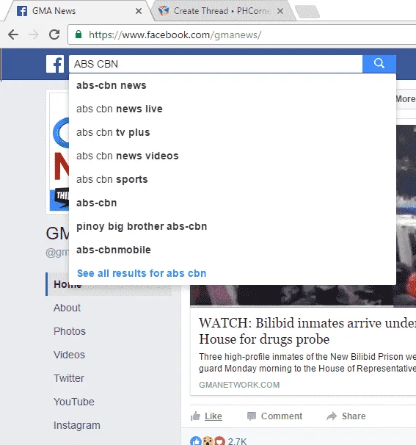416x445 pixels.
Task: Close the Create Thread PHCorner tab
Action: (280, 11)
